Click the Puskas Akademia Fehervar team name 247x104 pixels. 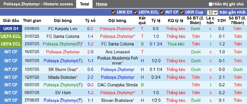tap(118, 61)
